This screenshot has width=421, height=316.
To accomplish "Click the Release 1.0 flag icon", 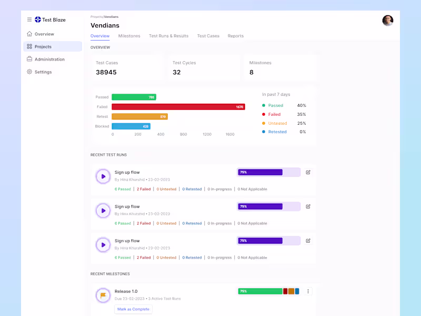I will pyautogui.click(x=103, y=295).
